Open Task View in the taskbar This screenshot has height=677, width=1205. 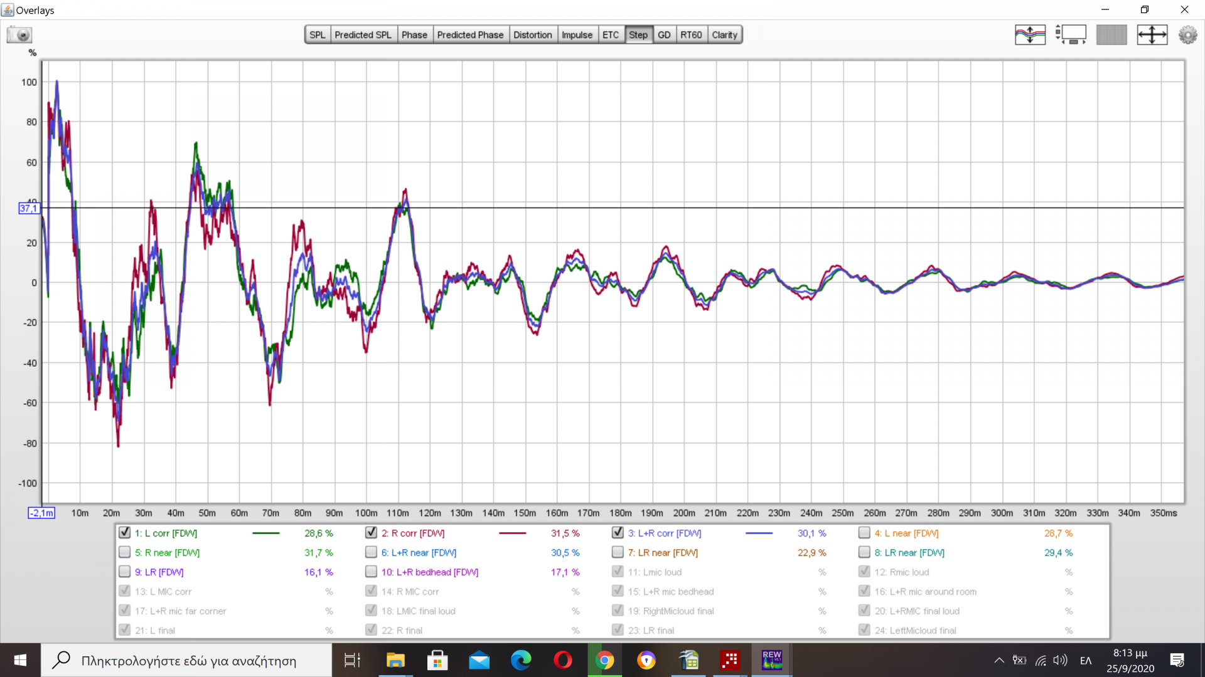(x=352, y=660)
